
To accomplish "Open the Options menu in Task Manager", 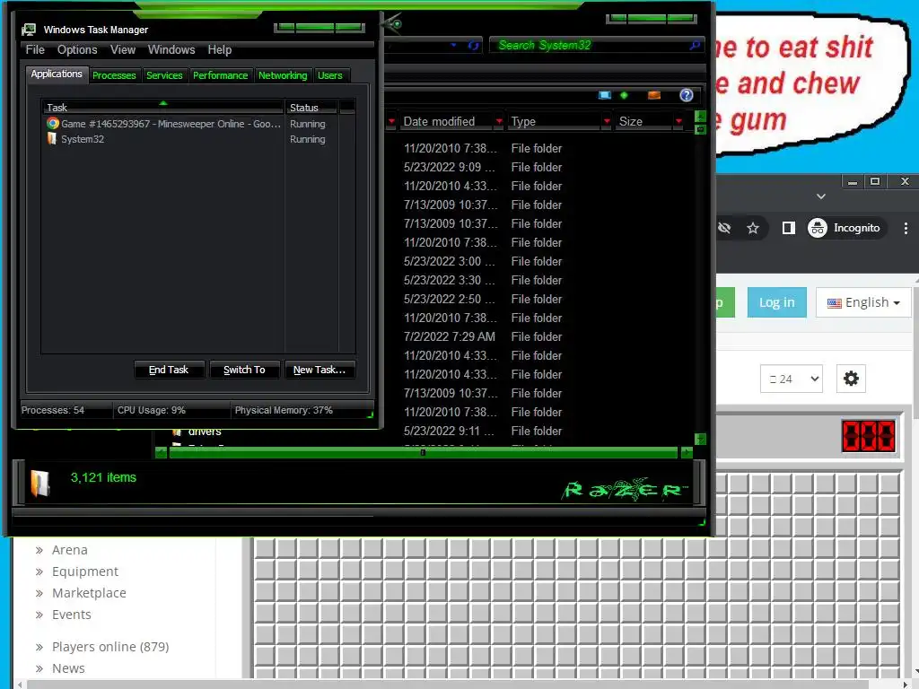I will click(77, 50).
